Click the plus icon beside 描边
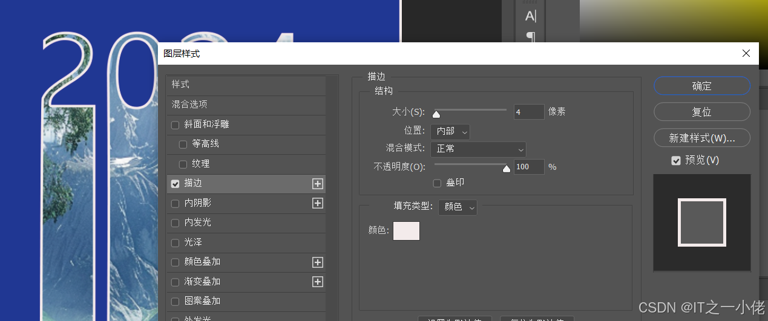Screen dimensions: 768x321 (318, 184)
